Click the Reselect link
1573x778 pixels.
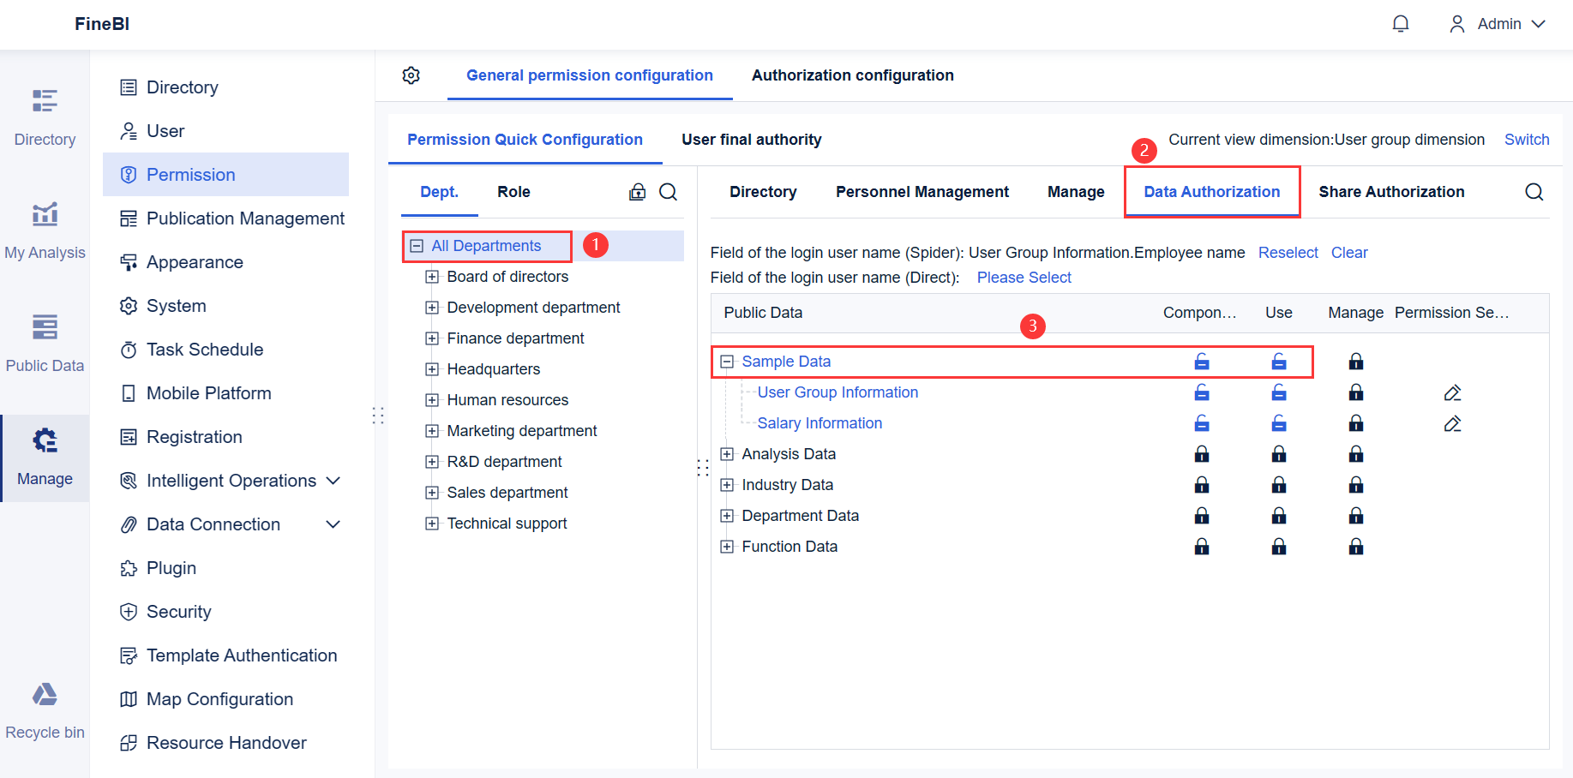click(1288, 252)
